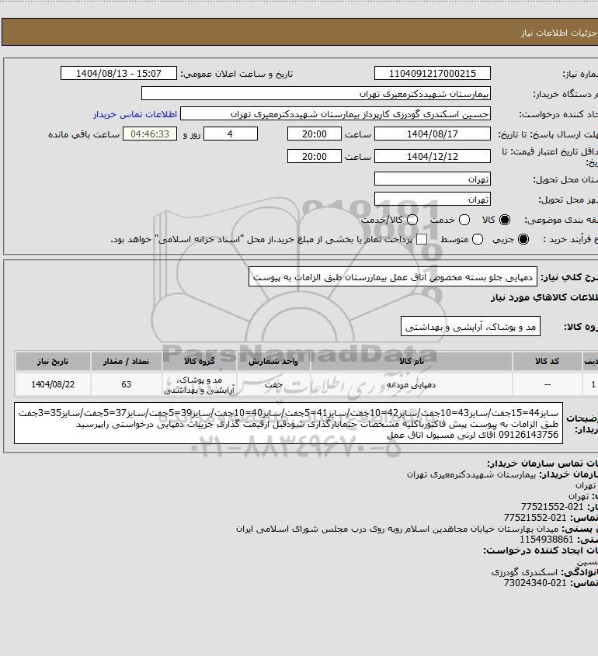
Task: Tick the treasury bonds payment checkbox
Action: tap(422, 240)
